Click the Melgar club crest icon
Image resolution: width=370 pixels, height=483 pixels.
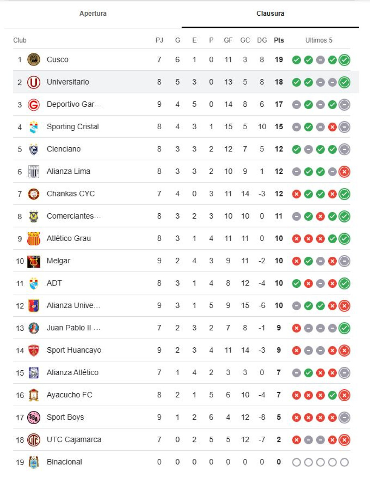(34, 261)
